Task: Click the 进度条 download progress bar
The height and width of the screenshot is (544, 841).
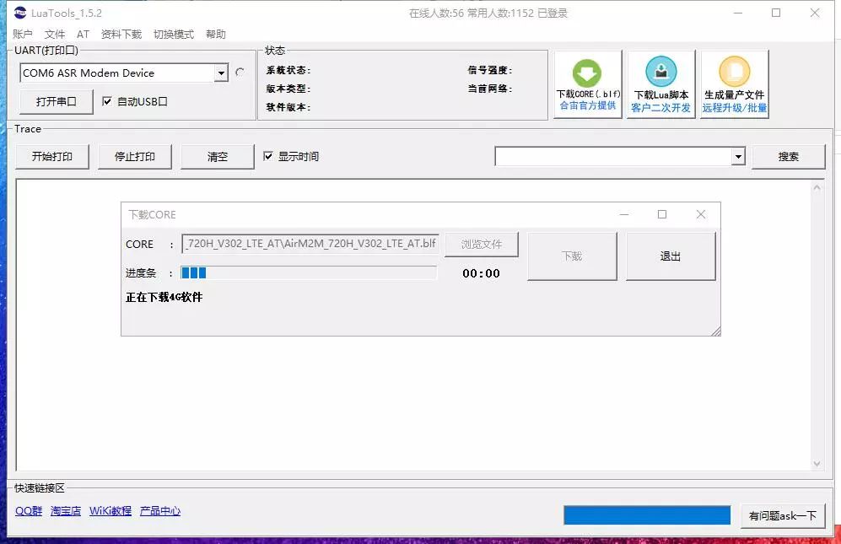Action: pos(309,272)
